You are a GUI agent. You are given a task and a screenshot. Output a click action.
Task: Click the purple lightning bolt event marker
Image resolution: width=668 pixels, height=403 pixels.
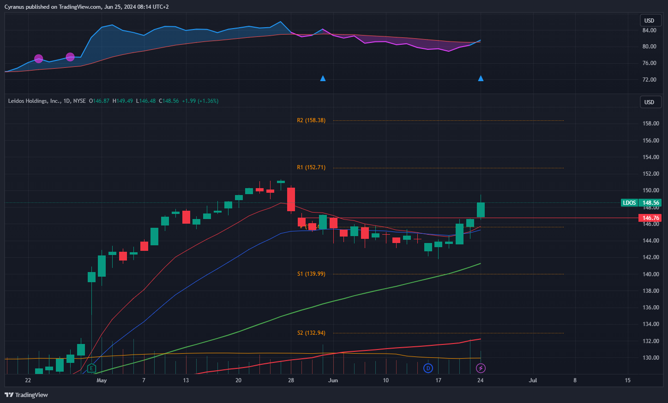coord(481,368)
